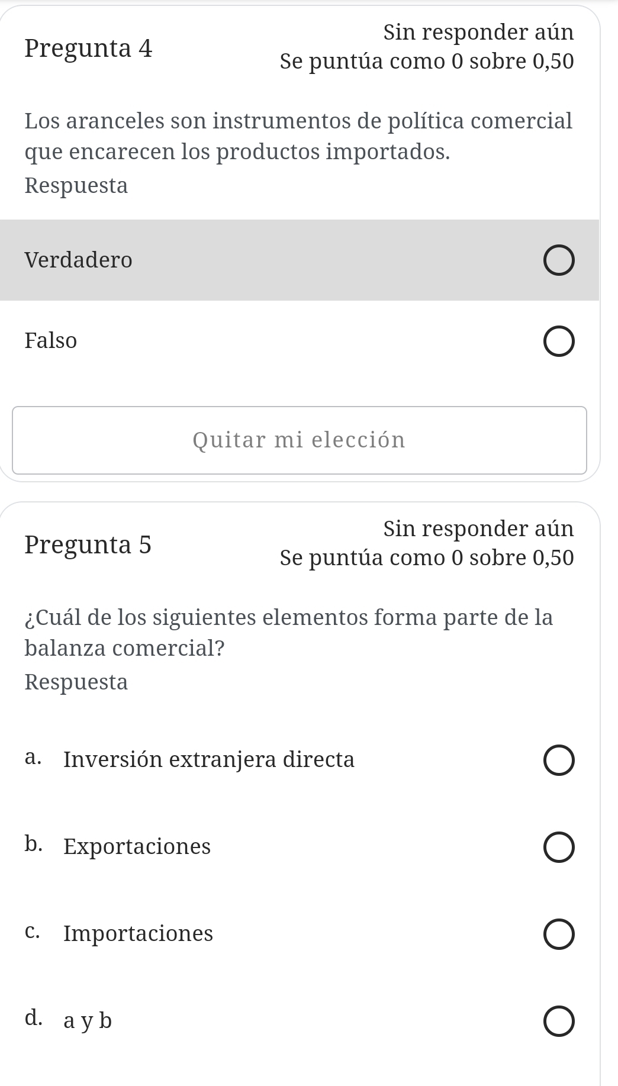Click the Inversión extranjera directa label text
Viewport: 618px width, 1086px height.
pos(209,759)
